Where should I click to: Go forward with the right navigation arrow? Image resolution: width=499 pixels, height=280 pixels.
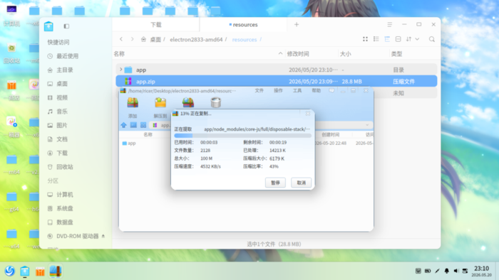point(132,39)
